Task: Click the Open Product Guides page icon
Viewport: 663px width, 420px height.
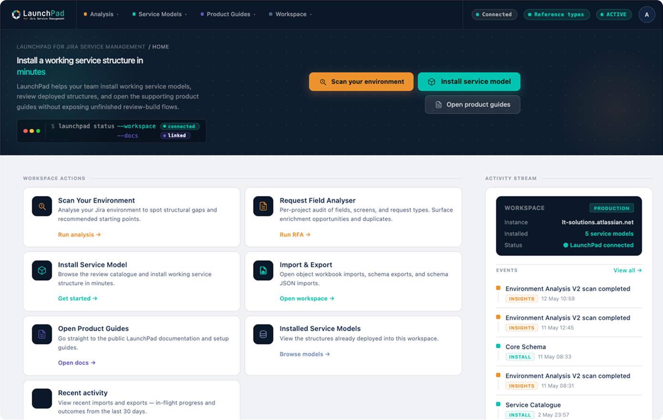Action: pos(42,334)
